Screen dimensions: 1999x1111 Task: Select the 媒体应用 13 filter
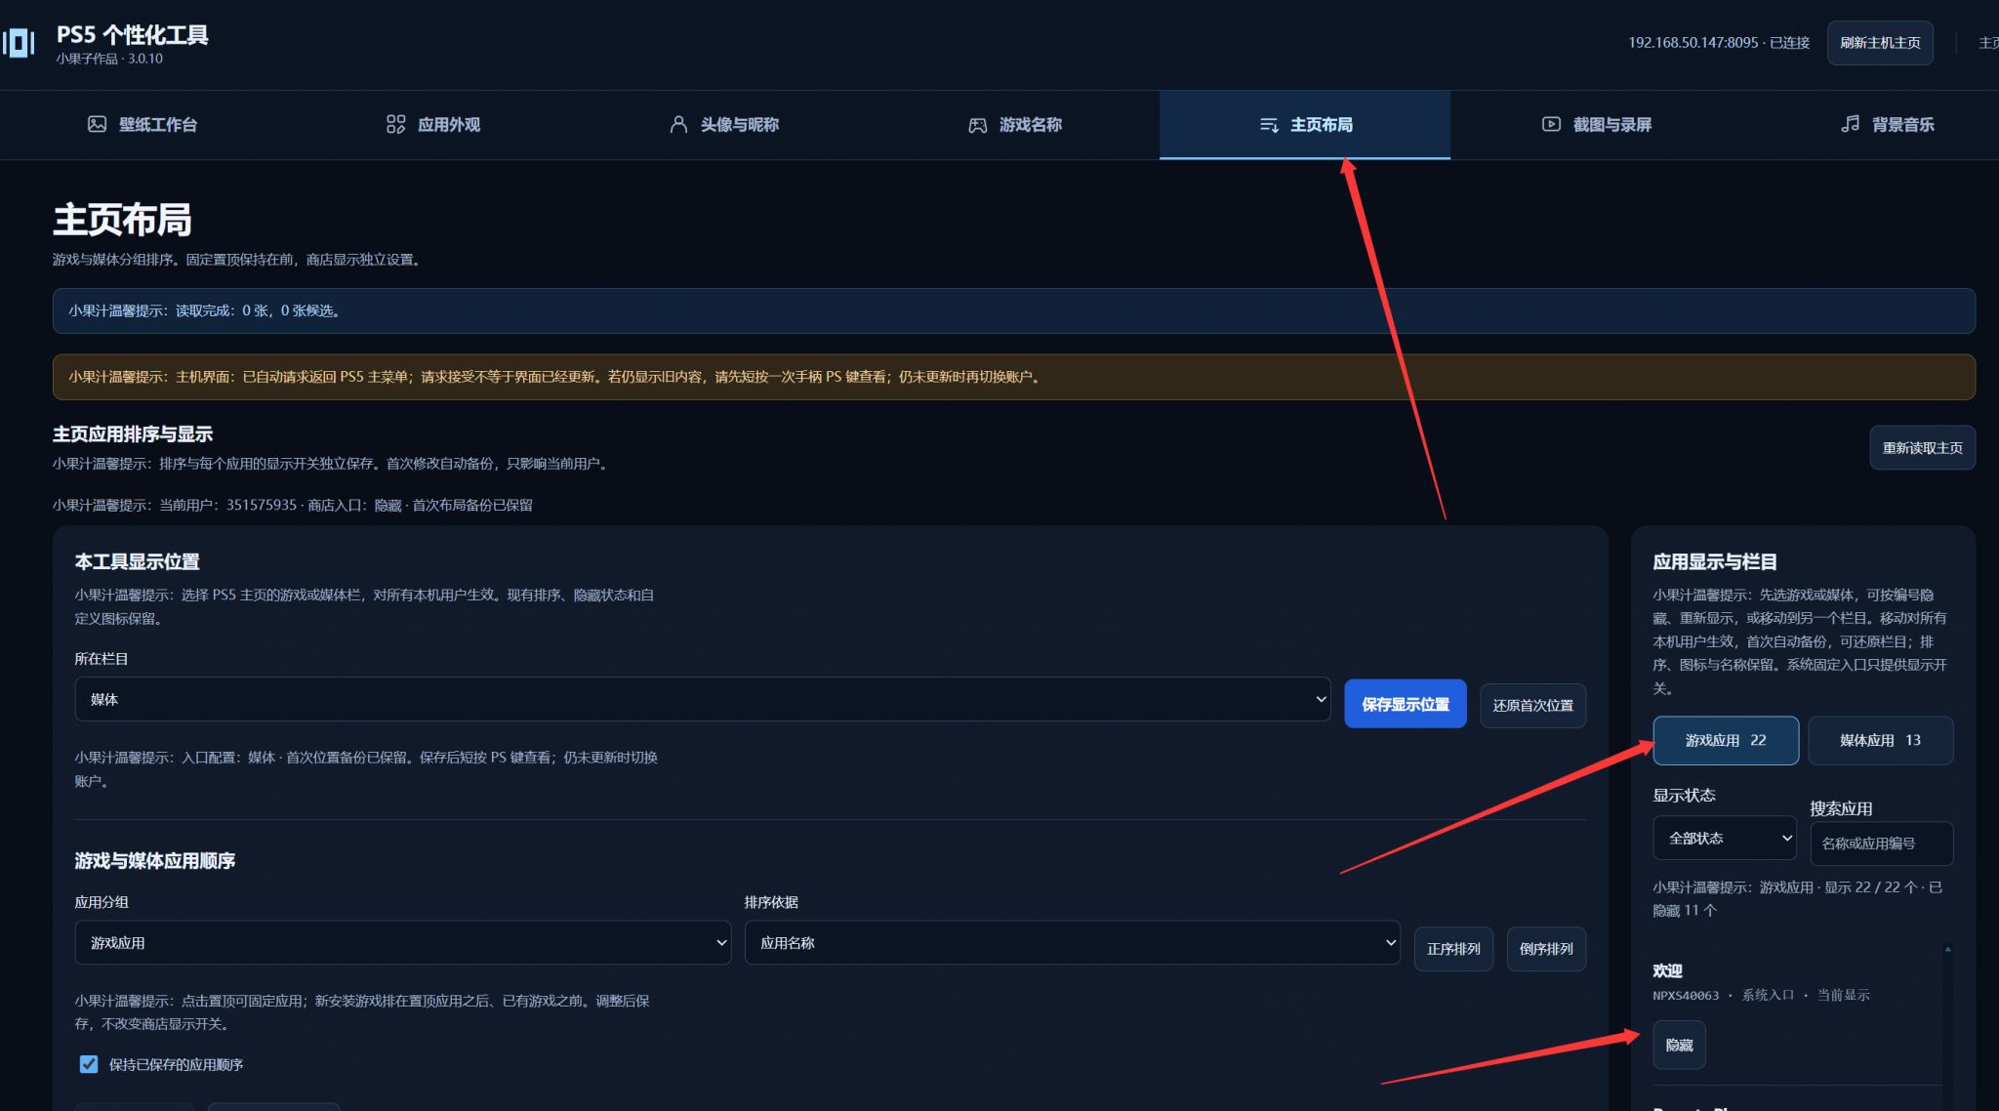tap(1880, 740)
